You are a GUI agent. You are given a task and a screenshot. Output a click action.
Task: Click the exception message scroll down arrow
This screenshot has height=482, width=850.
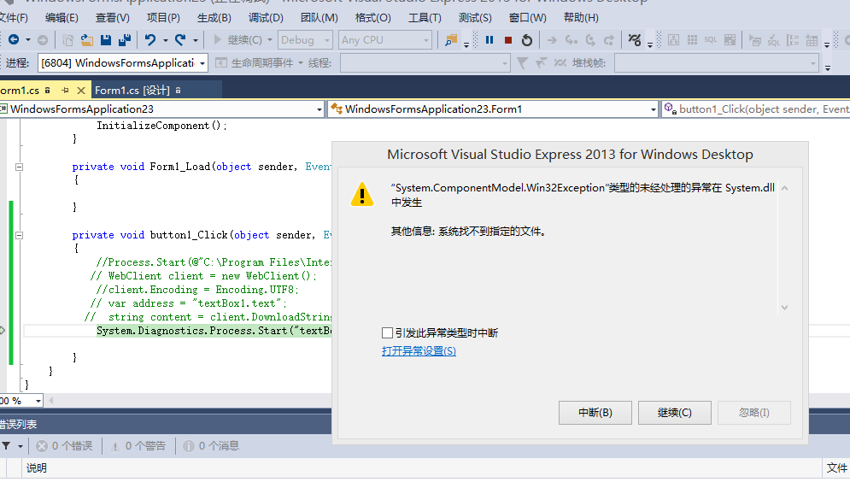coord(784,308)
